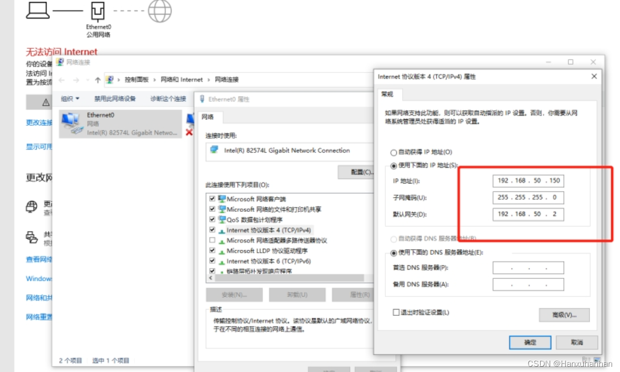Viewport: 620px width, 372px height.
Task: Click the 取消 button in IPv4 properties
Action: (576, 343)
